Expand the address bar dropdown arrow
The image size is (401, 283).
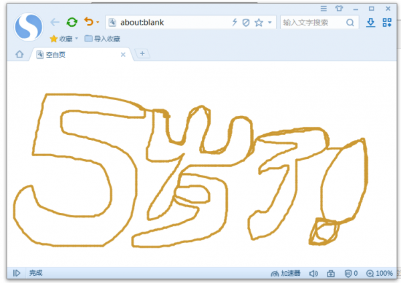(270, 23)
